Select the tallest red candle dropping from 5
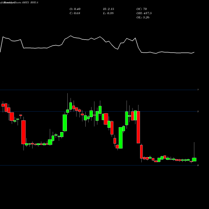Image resolution: width=209 pixels, height=209 pixels. point(138,127)
